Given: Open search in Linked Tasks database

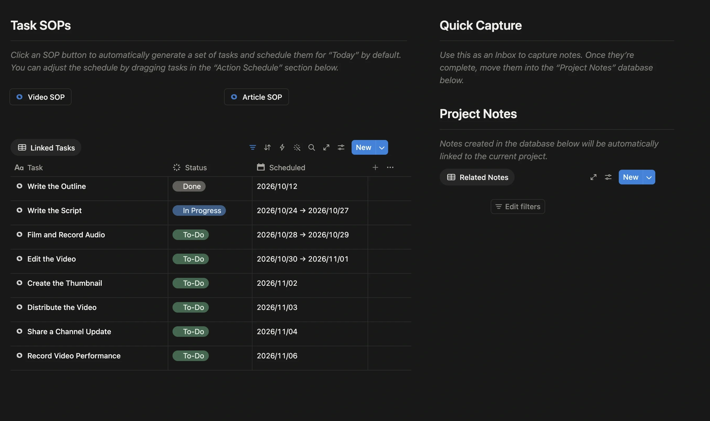Looking at the screenshot, I should point(312,148).
